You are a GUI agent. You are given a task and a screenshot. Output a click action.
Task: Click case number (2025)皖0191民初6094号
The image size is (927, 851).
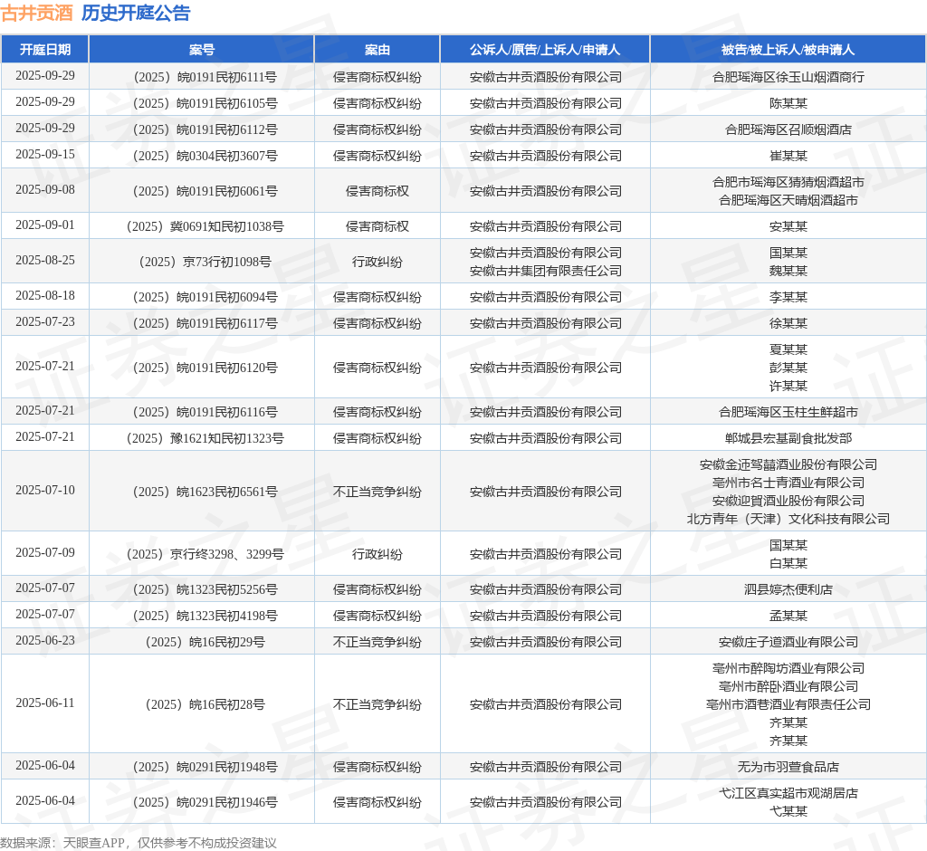tap(205, 297)
